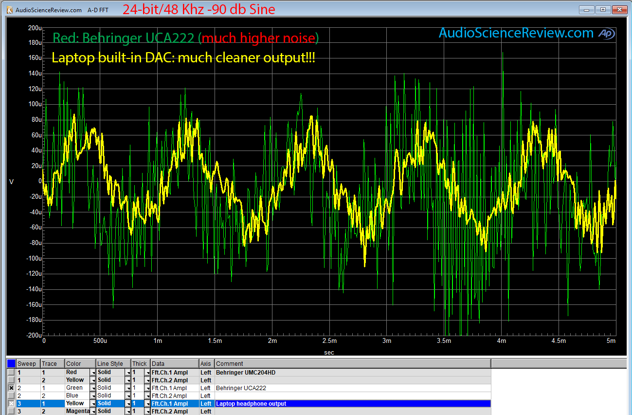This screenshot has width=632, height=415.
Task: Open color dropdown for Green trace row
Action: tap(92, 388)
